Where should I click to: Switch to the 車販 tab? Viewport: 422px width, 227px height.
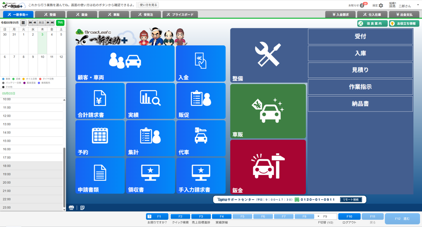pos(114,14)
